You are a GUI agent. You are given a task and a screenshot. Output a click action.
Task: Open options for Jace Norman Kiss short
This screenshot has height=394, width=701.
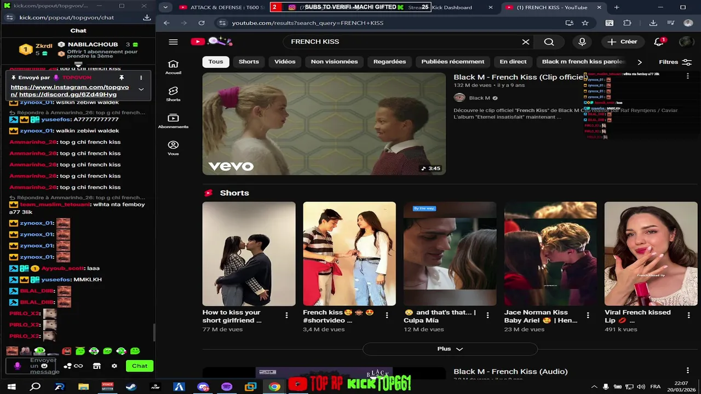coord(588,315)
